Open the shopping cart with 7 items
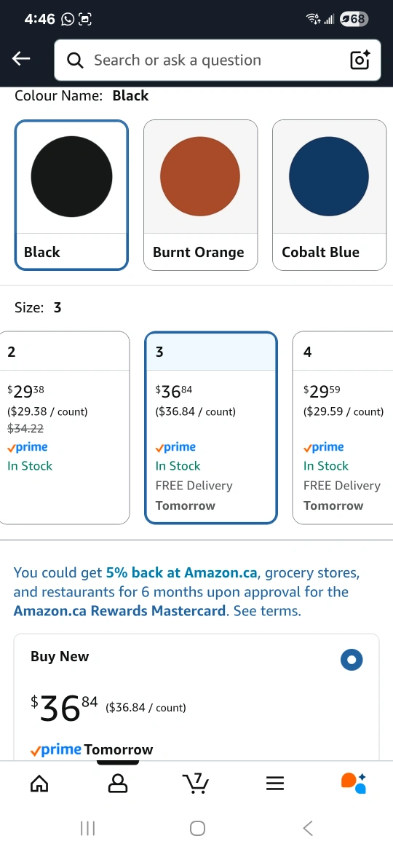 (196, 783)
